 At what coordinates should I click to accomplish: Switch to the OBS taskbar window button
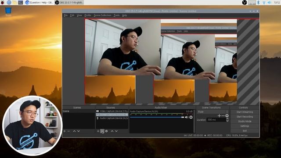69,3
